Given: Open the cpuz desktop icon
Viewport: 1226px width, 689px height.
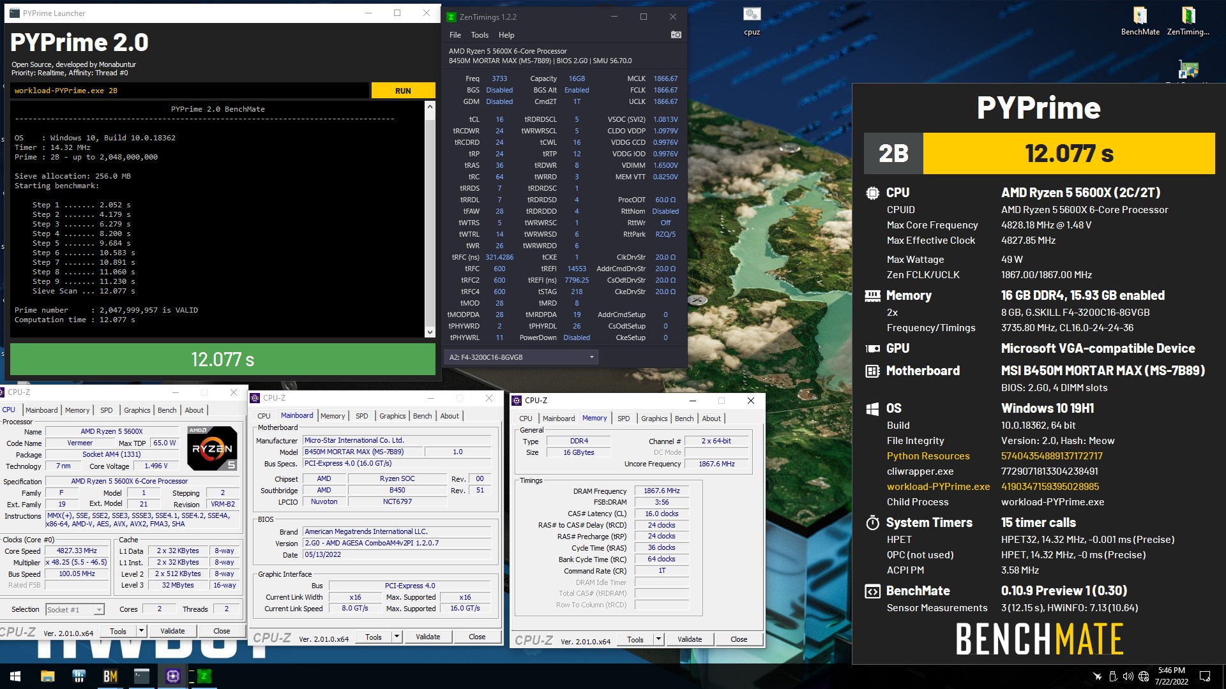Looking at the screenshot, I should [x=752, y=21].
